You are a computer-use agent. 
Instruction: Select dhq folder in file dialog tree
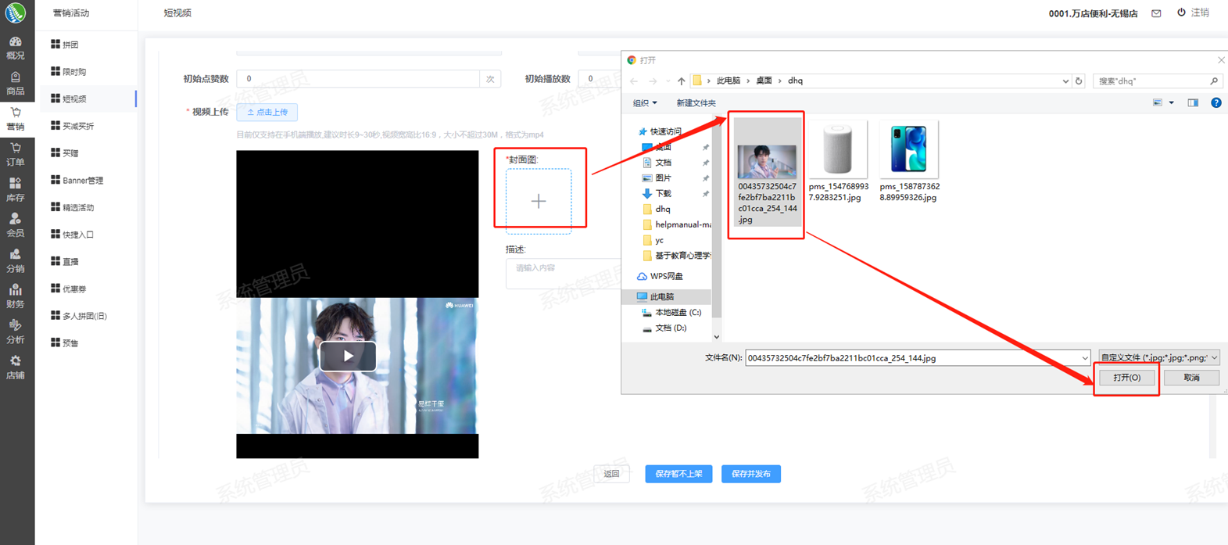pyautogui.click(x=662, y=210)
